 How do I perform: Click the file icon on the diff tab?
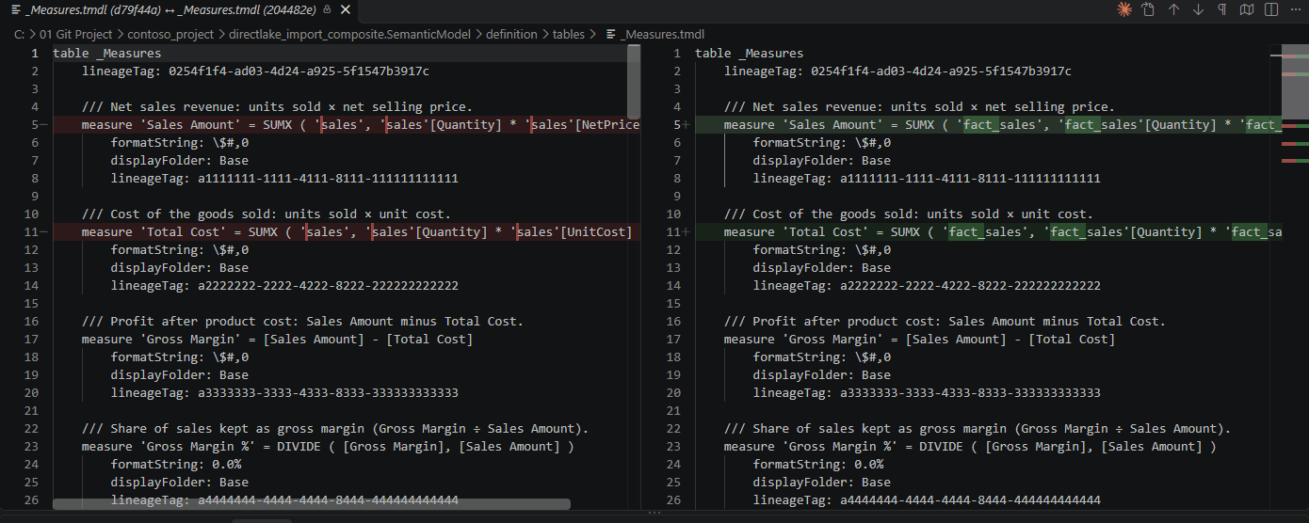point(16,9)
